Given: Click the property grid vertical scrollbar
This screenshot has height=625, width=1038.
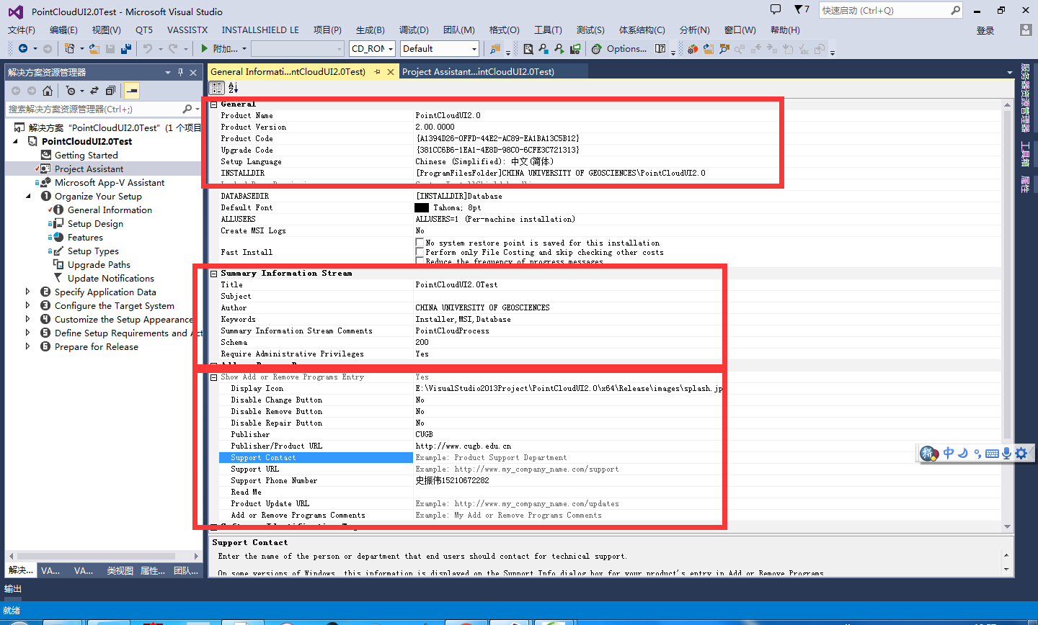Looking at the screenshot, I should coord(1007,274).
